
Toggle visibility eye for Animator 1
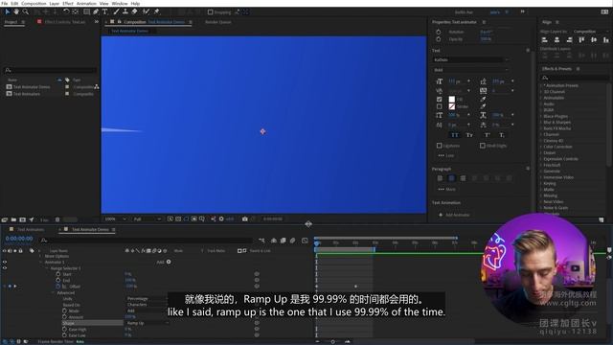point(5,262)
